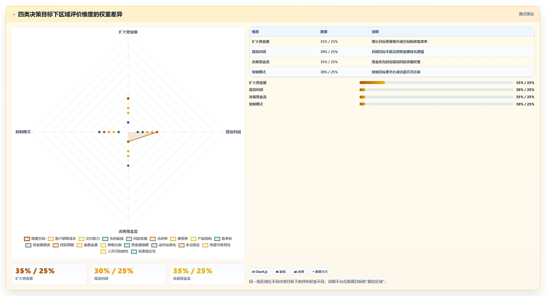Click the green radar point on 扩大营业额 axis
The image size is (546, 296).
[x=128, y=123]
